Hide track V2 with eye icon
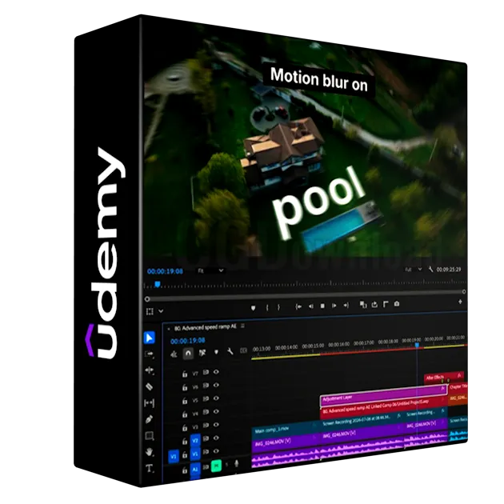 point(216,438)
